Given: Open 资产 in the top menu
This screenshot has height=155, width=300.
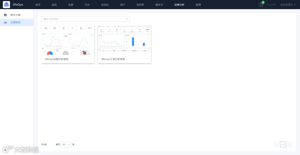Looking at the screenshot, I should (x=123, y=5).
